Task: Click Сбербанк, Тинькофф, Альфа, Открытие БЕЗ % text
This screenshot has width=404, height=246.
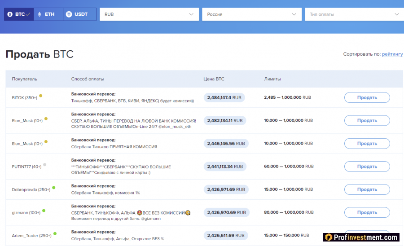Action: [x=118, y=239]
